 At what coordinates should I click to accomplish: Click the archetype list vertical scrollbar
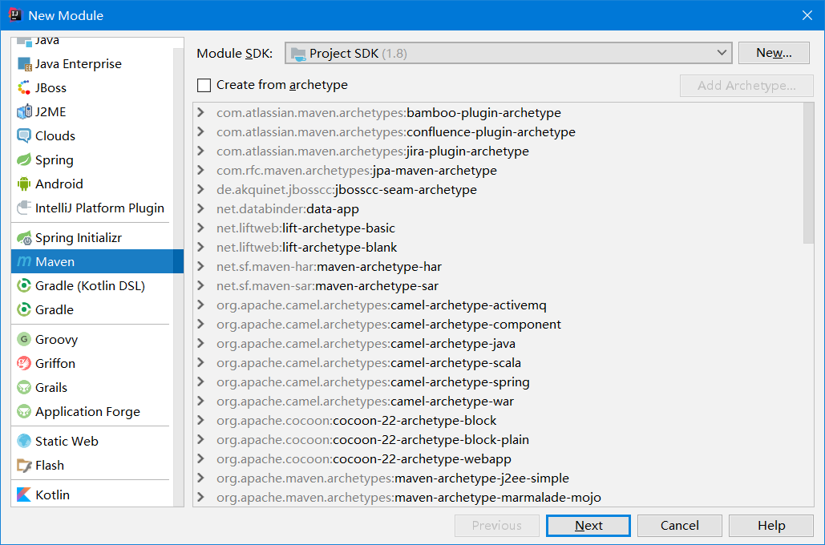pyautogui.click(x=809, y=174)
